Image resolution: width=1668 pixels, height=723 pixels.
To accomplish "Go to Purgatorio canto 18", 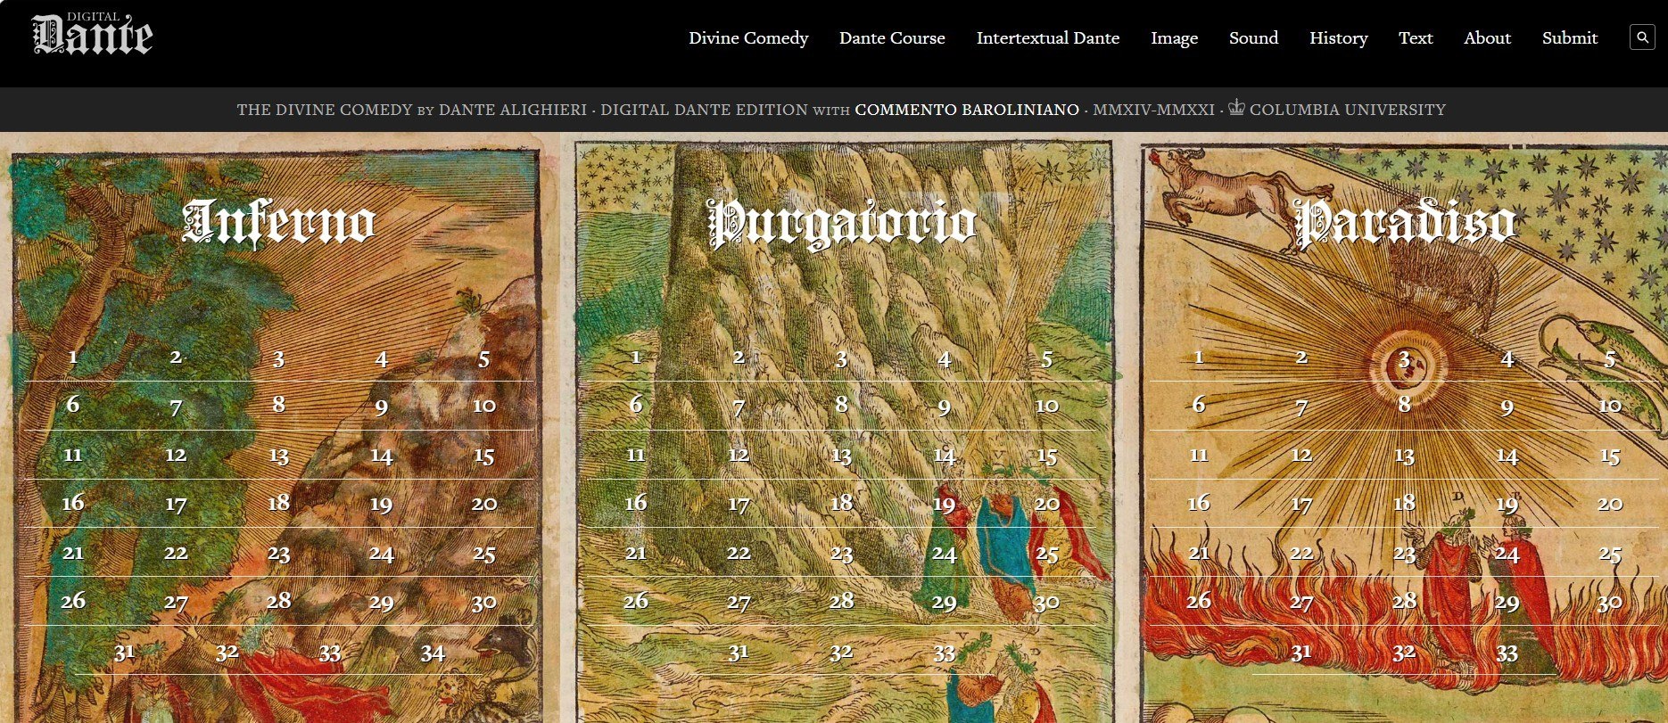I will coord(841,503).
